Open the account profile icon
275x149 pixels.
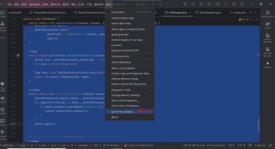point(242,4)
